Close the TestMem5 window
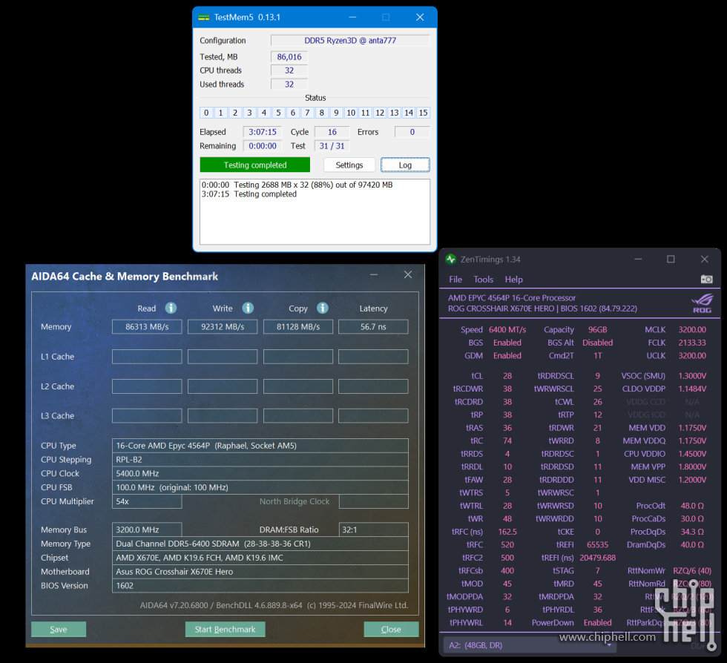Screen dimensions: 727x663 pyautogui.click(x=420, y=17)
